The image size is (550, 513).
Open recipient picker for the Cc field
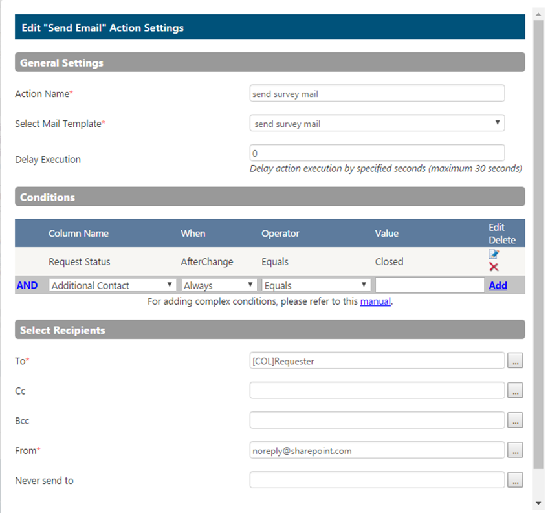515,390
